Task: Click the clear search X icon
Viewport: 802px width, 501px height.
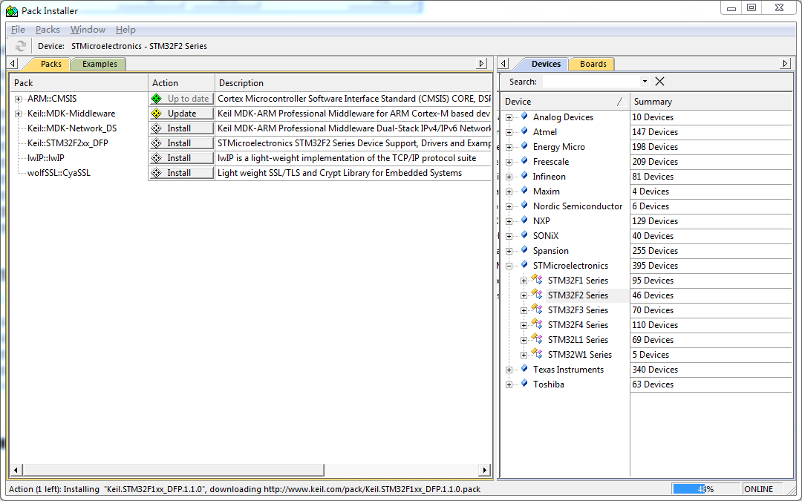Action: click(x=659, y=82)
